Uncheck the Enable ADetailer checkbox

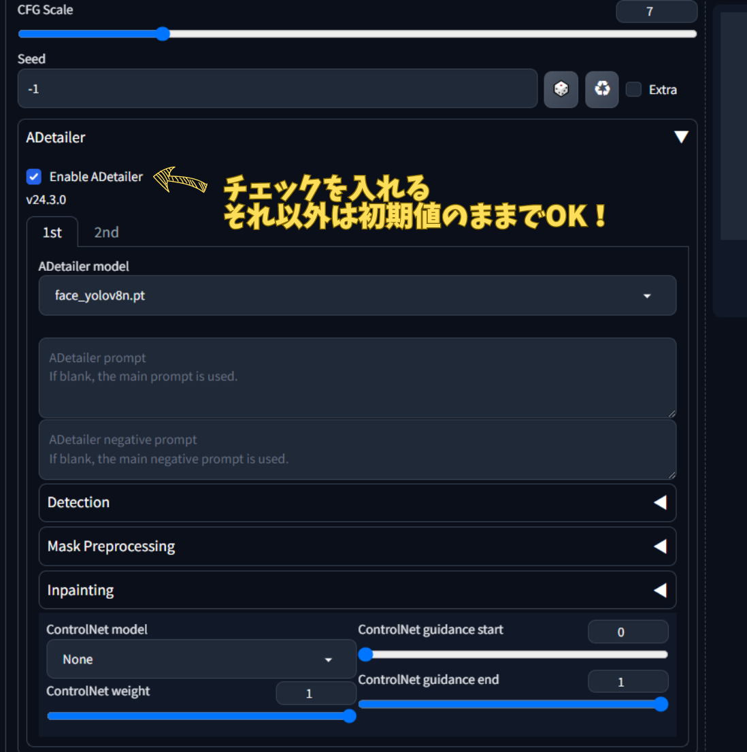[34, 177]
